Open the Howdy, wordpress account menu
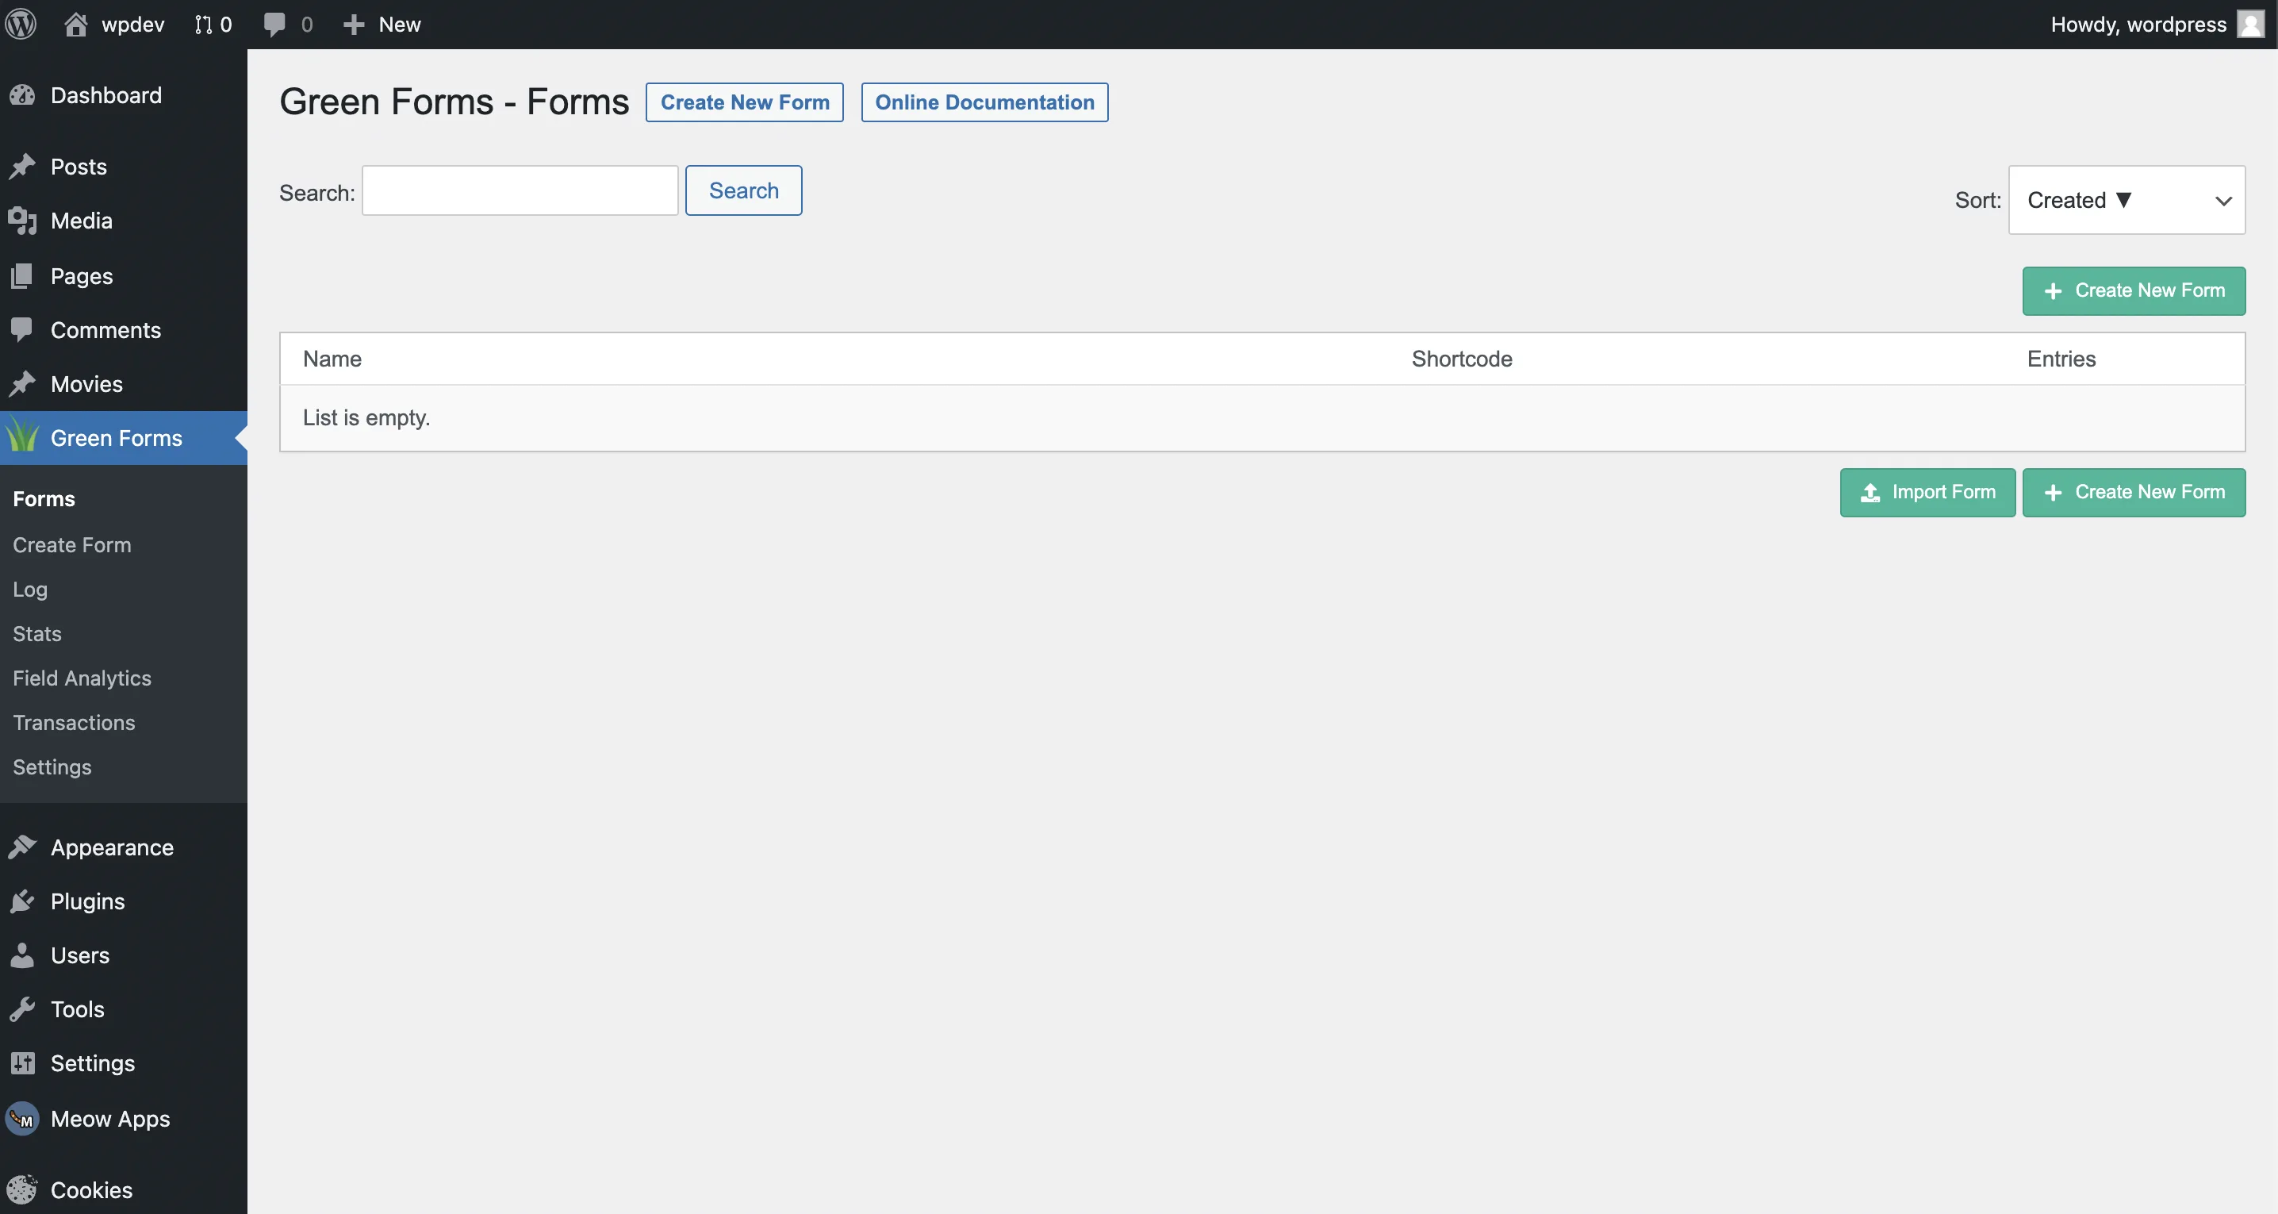The width and height of the screenshot is (2278, 1214). pos(2138,24)
